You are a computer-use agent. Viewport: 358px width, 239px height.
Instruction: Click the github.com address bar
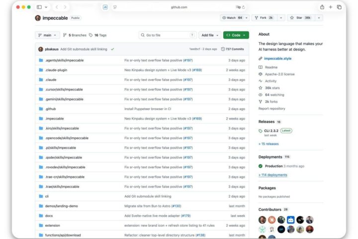coord(179,7)
